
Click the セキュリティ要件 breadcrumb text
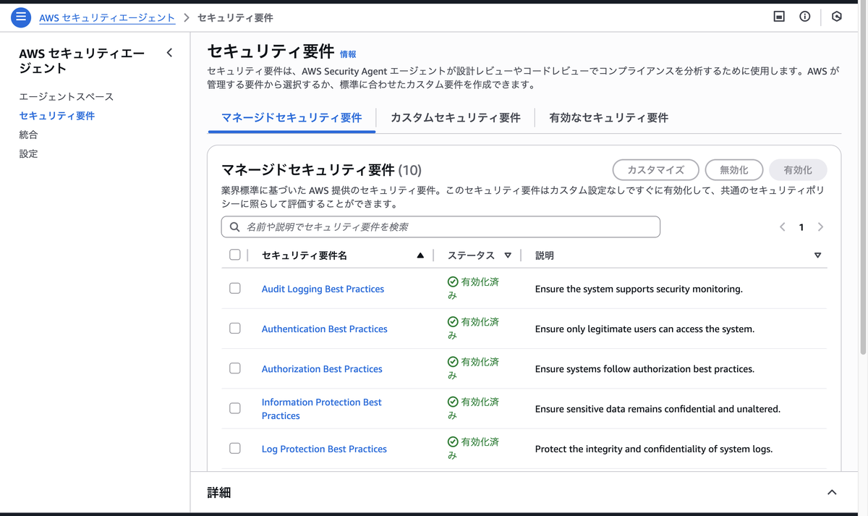point(235,17)
